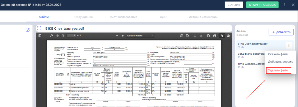Zoom in with the plus icon
298x107 pixels.
(123, 35)
